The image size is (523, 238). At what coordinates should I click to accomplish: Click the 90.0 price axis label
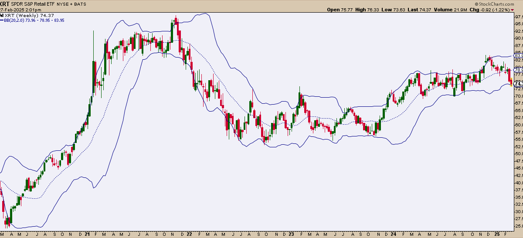(x=519, y=38)
